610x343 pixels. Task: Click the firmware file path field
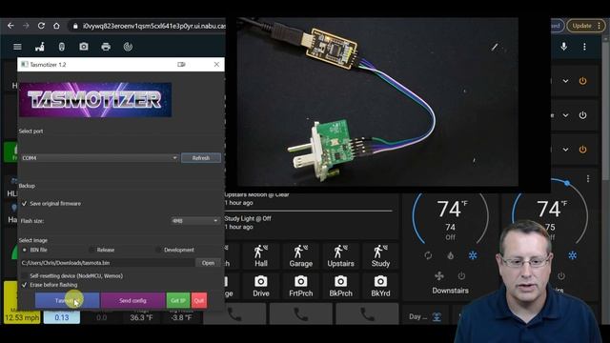tap(108, 263)
